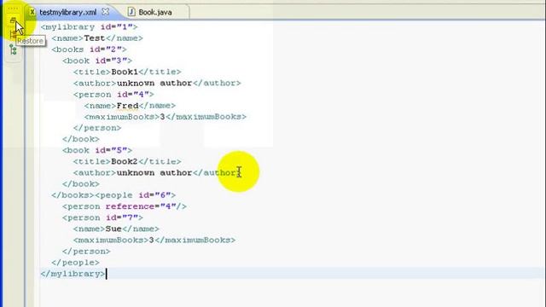Viewport: 546px width, 307px height.
Task: Switch to the testmylibrary.xml tab
Action: tap(68, 12)
